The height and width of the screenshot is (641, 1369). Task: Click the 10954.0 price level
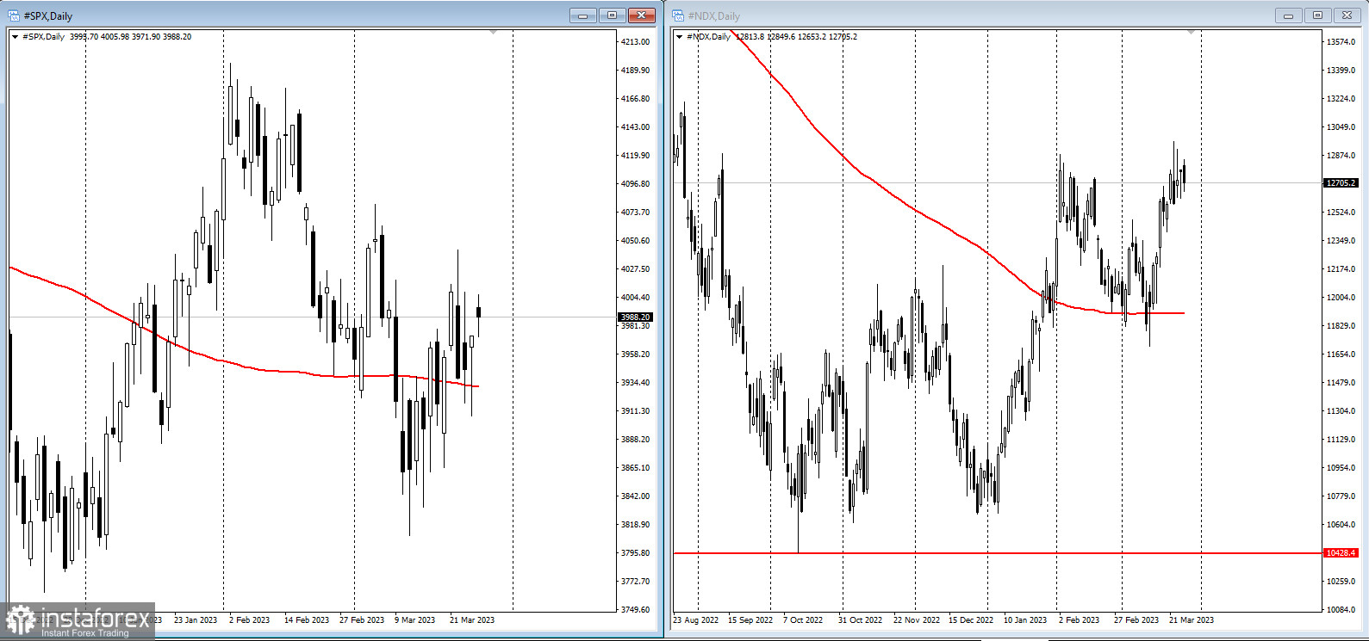click(x=1341, y=468)
